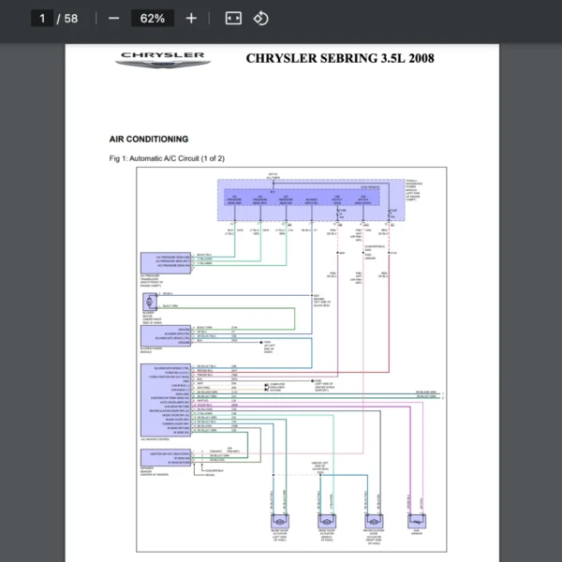
Task: Rotate the document counterclockwise
Action: click(x=261, y=19)
